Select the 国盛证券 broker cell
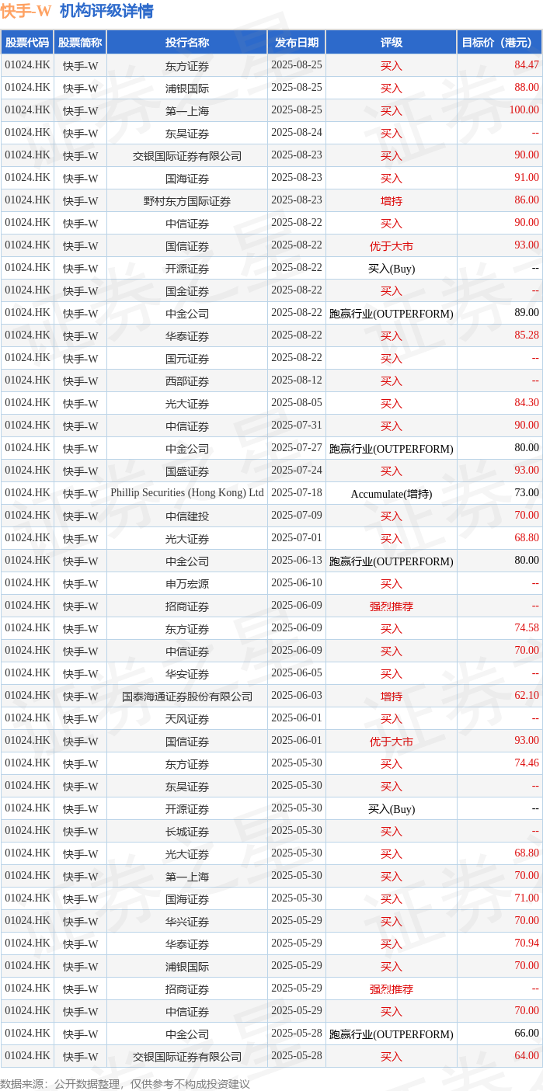Screen dimensions: 543x1091 pos(187,471)
